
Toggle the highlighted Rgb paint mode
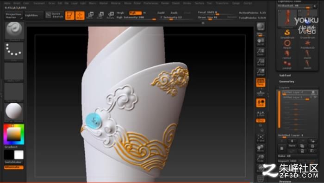pos(135,13)
